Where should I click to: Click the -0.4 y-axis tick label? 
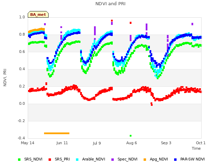tap(21, 138)
